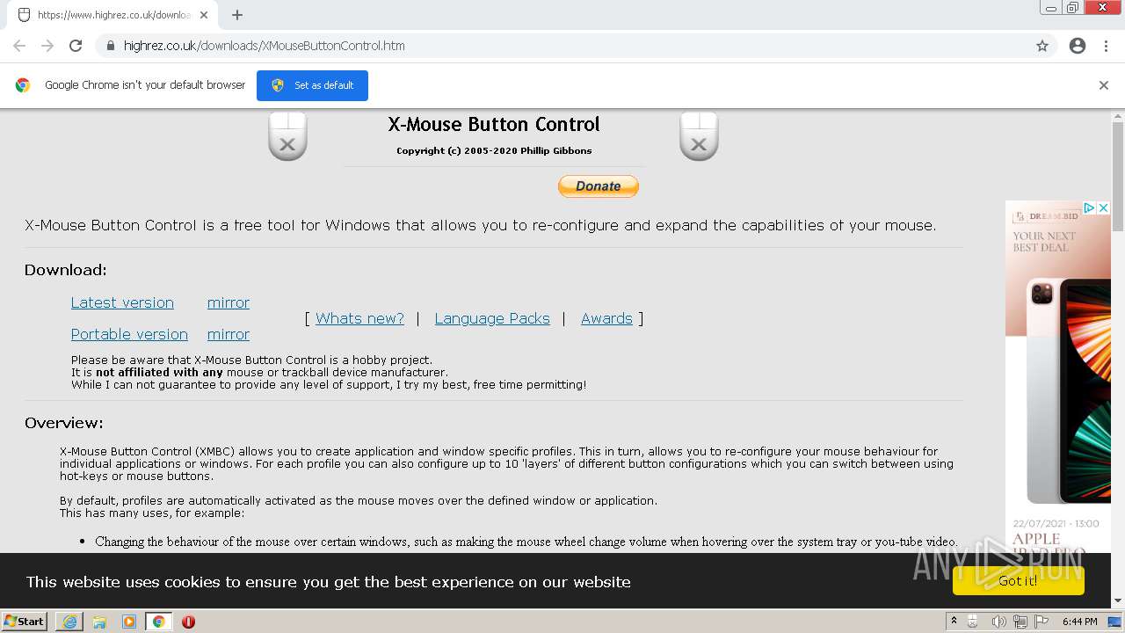1125x633 pixels.
Task: Accept cookies with Got it! button
Action: 1018,581
